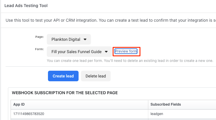The height and width of the screenshot is (120, 216).
Task: Select the Subscribed Fields column header
Action: coord(166,104)
